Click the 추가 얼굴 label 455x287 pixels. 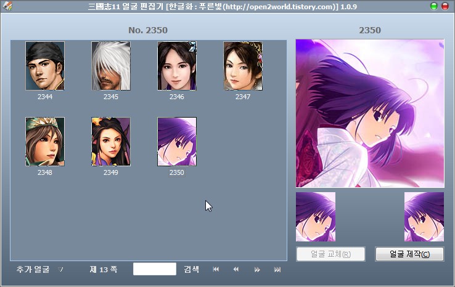pyautogui.click(x=33, y=269)
